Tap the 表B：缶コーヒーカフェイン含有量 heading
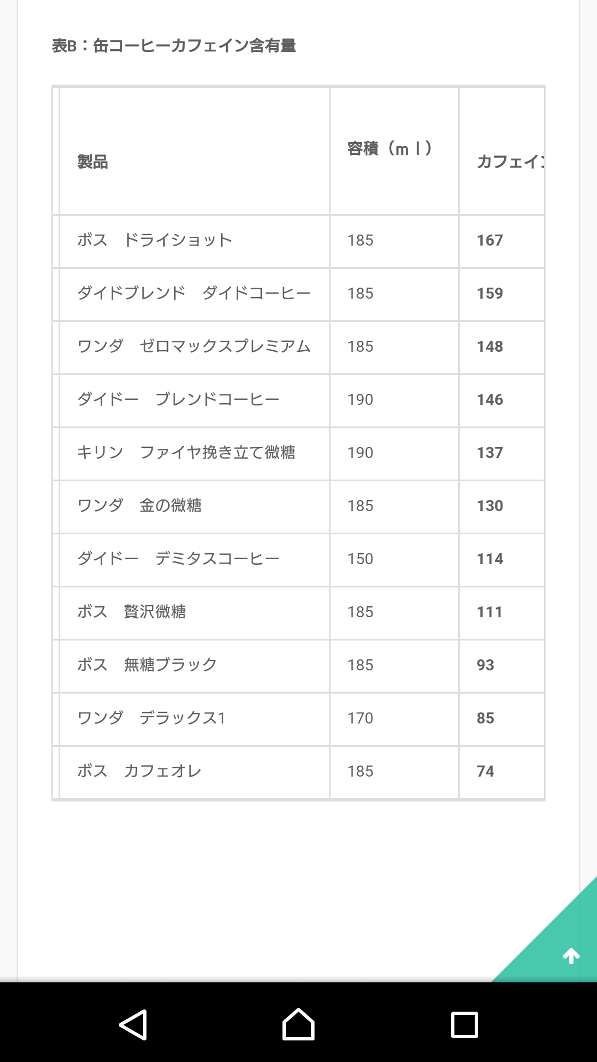597x1062 pixels. (x=174, y=45)
